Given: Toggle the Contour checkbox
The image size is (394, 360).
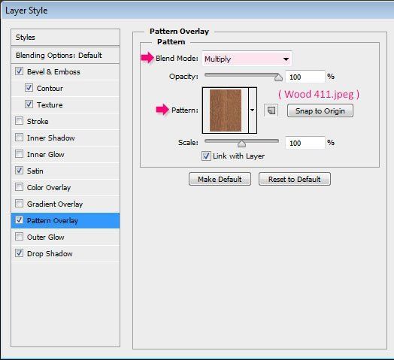Looking at the screenshot, I should pyautogui.click(x=29, y=88).
